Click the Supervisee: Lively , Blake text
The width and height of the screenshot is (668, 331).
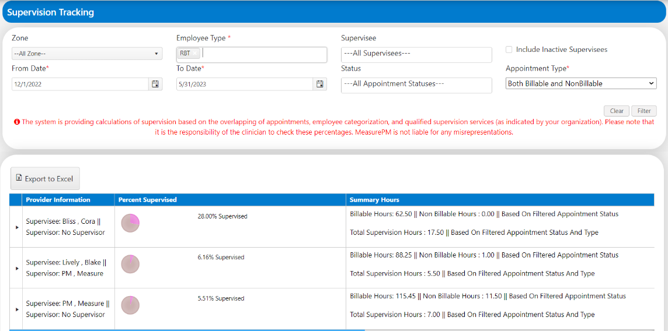tap(66, 263)
